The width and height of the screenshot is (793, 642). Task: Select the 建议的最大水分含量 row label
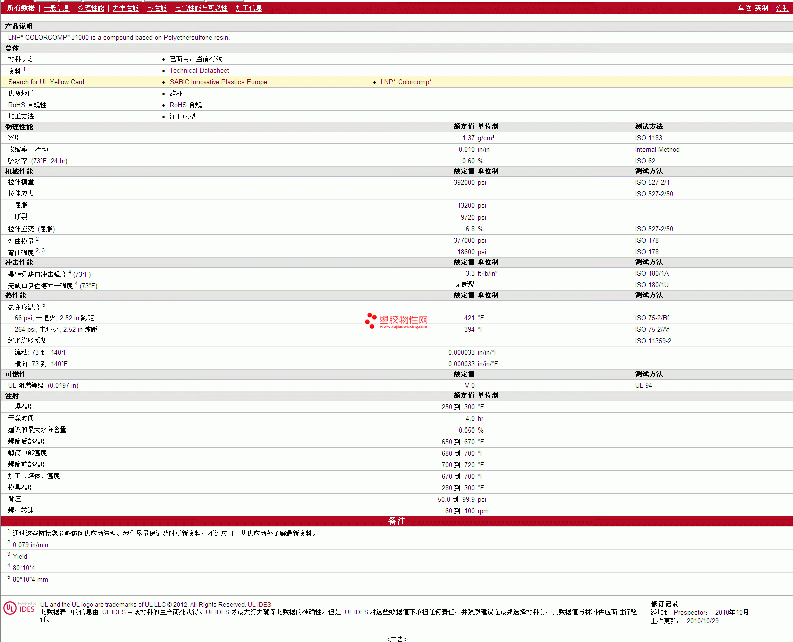tap(37, 430)
